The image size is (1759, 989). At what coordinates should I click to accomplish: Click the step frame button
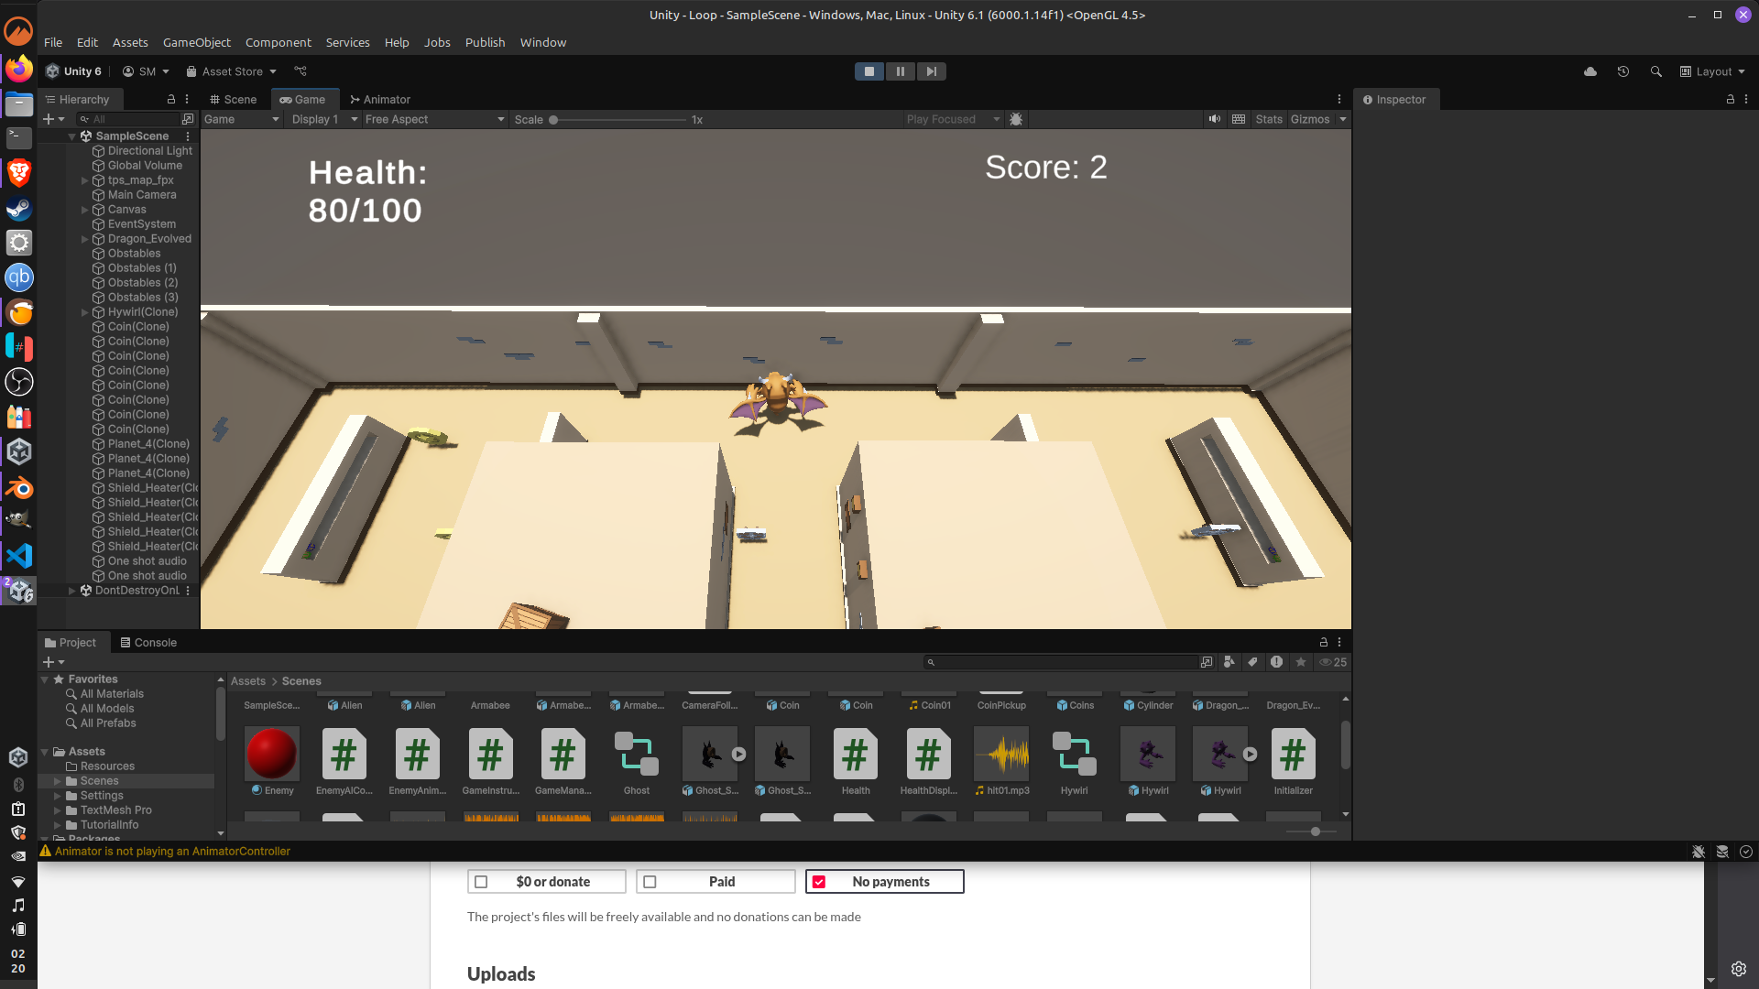point(931,71)
